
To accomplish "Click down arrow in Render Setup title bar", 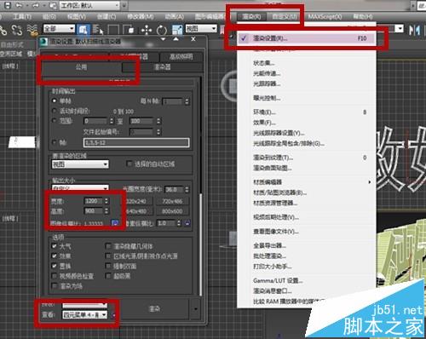I will [x=164, y=39].
